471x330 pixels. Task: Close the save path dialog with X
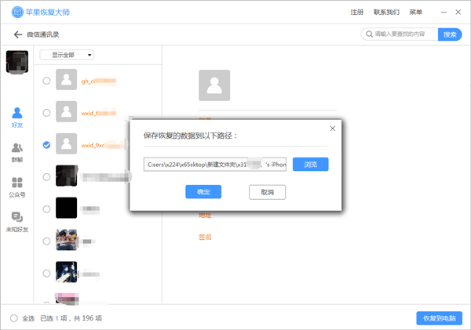(332, 128)
